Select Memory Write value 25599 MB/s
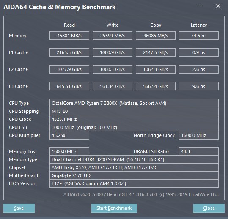 (113, 36)
